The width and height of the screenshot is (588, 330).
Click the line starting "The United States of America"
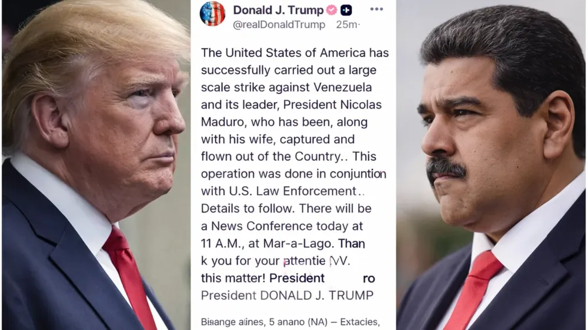295,53
